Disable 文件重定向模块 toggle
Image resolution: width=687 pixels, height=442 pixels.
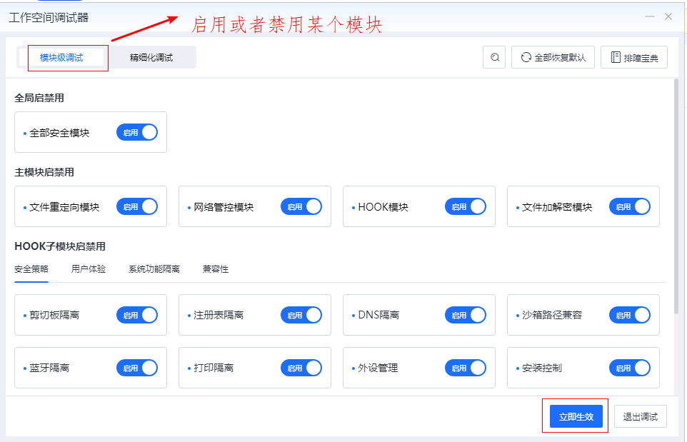pyautogui.click(x=137, y=207)
